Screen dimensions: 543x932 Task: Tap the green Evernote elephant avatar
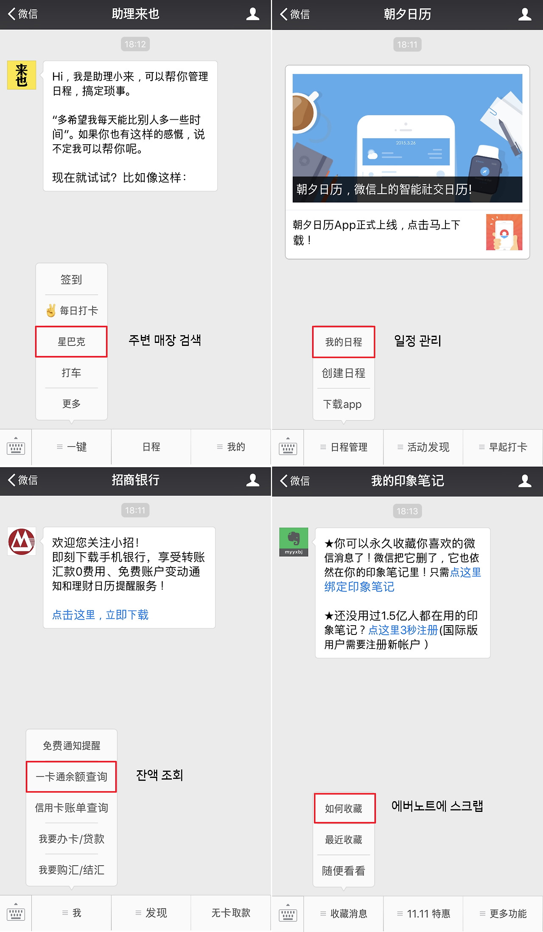[x=294, y=542]
